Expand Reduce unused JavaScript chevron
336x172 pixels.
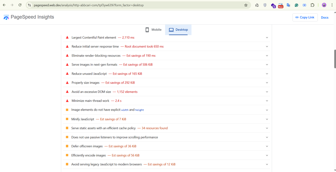267,74
